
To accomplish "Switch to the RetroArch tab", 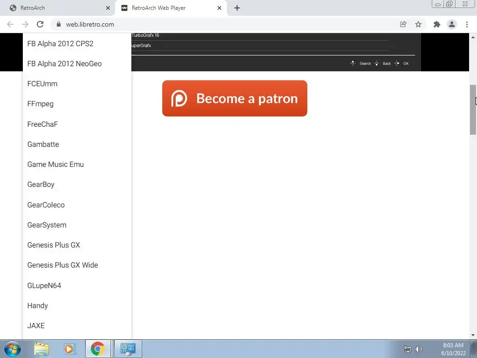I will [58, 8].
